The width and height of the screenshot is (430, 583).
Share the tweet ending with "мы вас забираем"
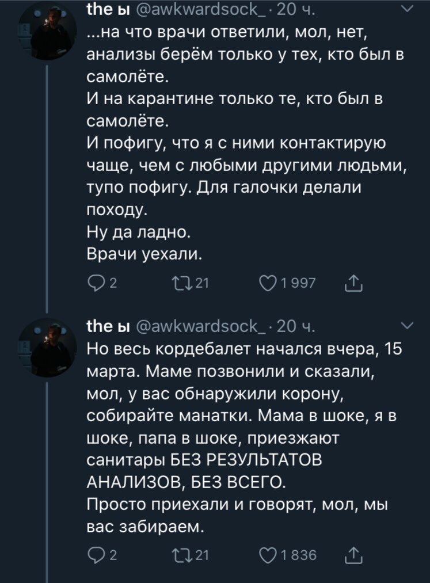[352, 556]
